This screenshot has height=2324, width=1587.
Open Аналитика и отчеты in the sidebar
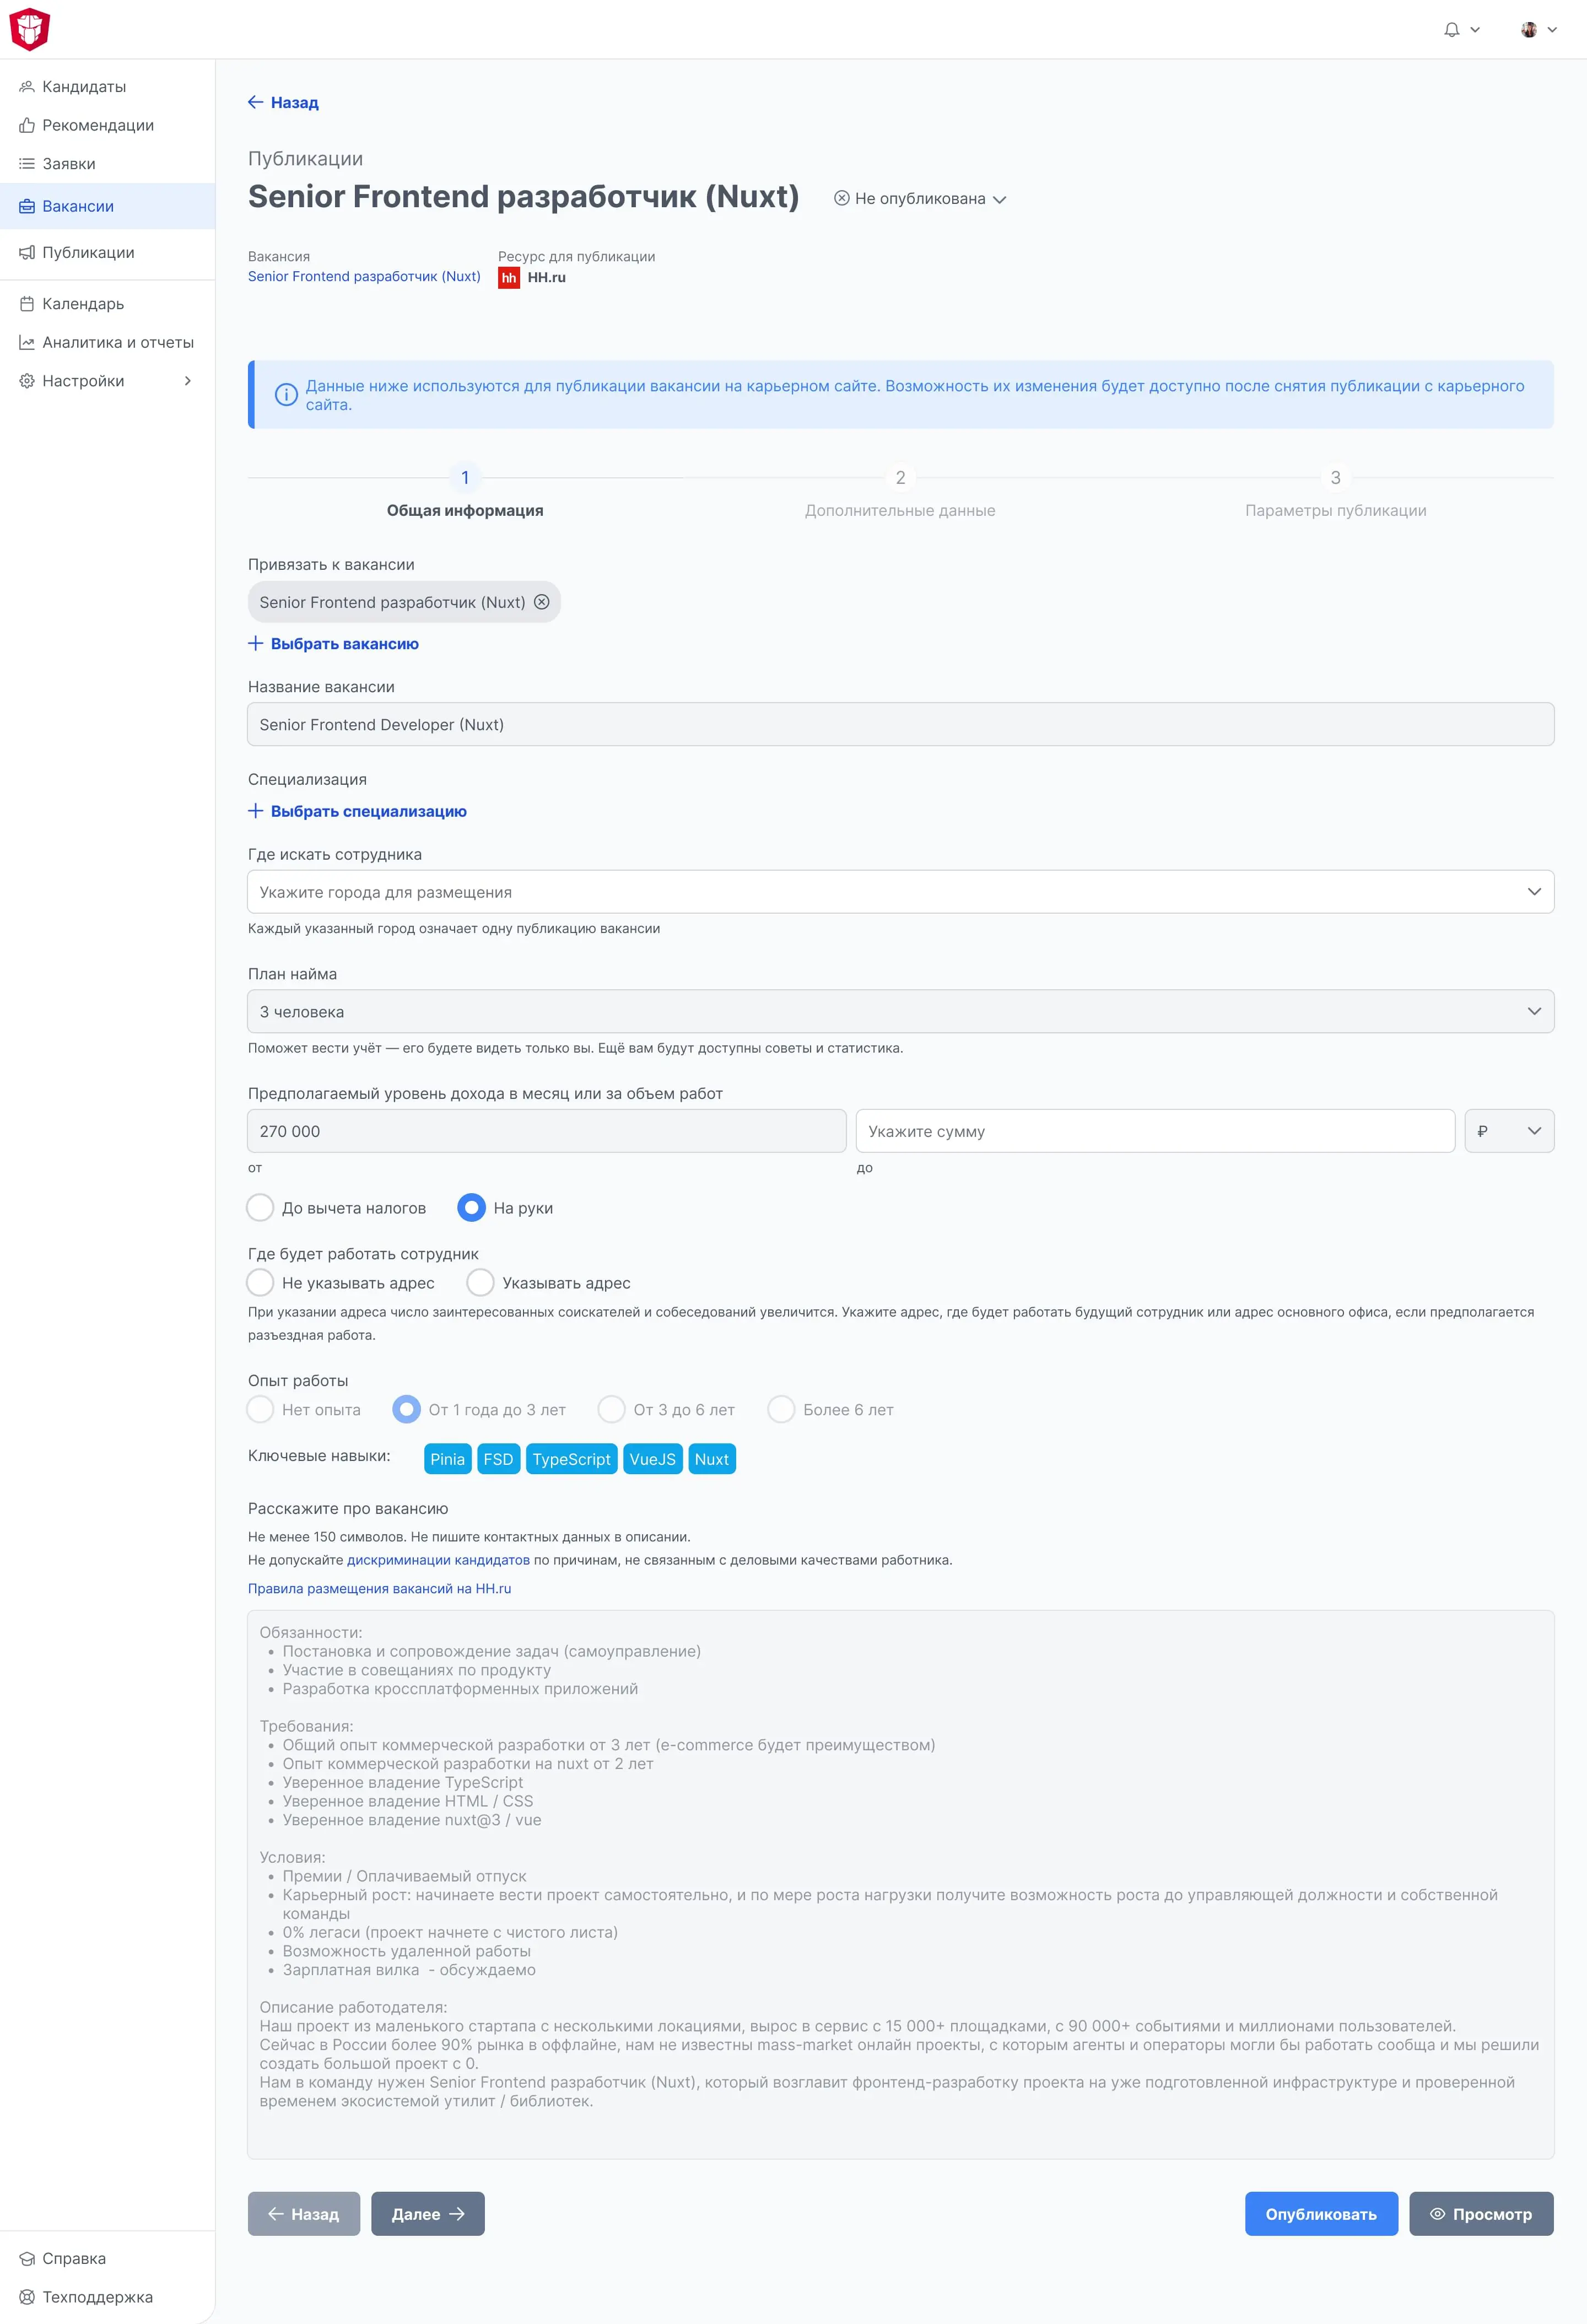pos(117,342)
